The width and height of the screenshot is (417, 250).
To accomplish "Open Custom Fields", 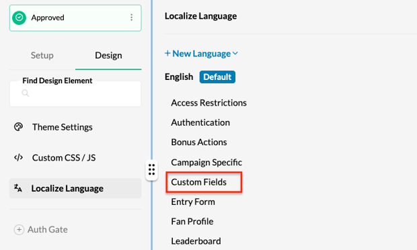I will 198,182.
